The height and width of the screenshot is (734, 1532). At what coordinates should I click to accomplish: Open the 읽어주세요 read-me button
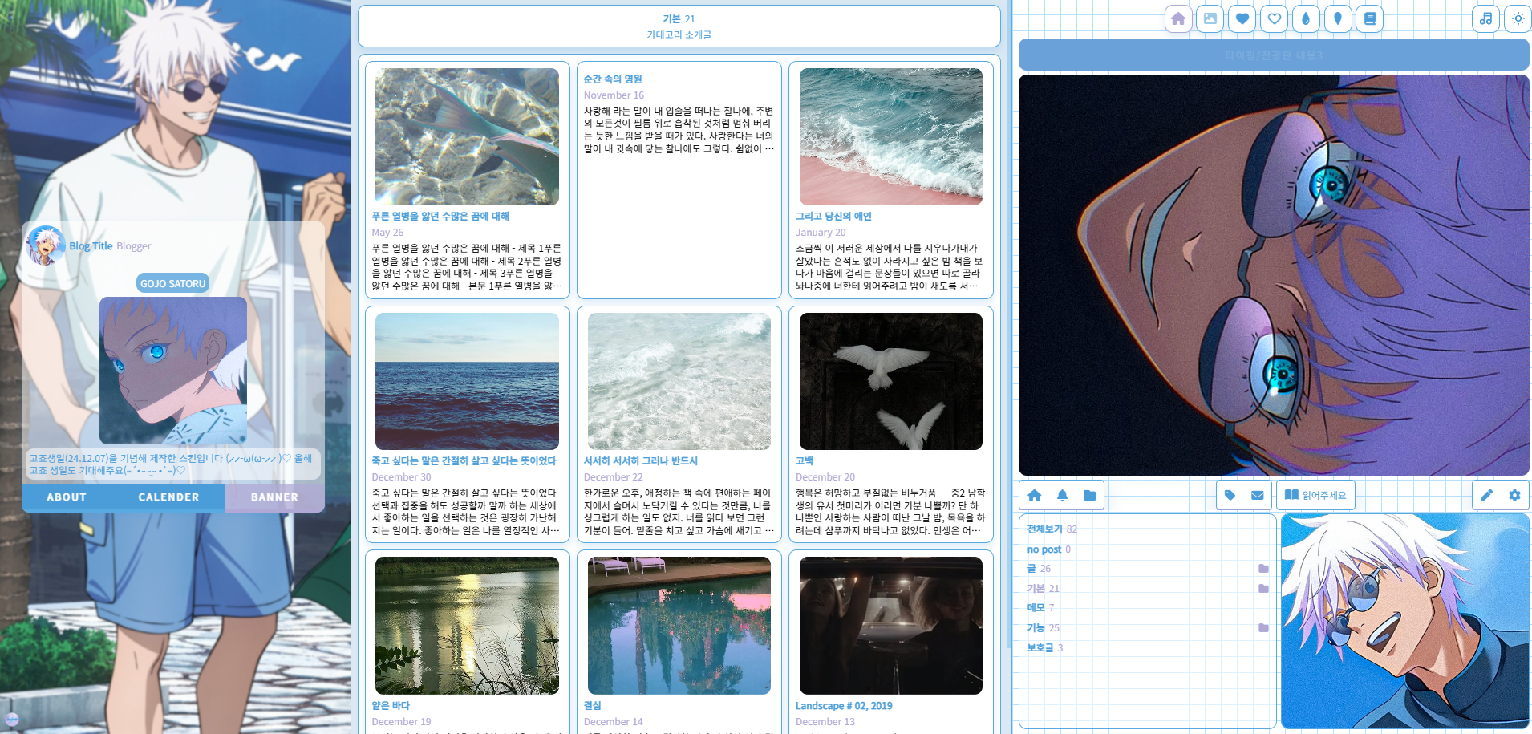(x=1315, y=495)
